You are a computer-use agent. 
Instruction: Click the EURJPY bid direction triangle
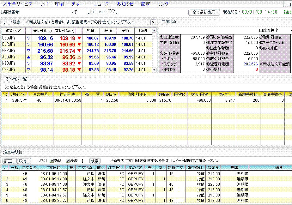coord(28,45)
